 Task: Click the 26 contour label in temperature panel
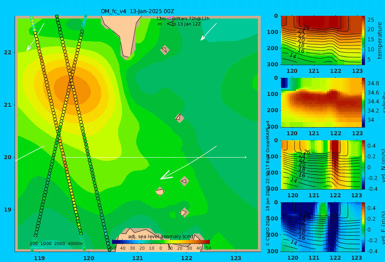[306, 27]
